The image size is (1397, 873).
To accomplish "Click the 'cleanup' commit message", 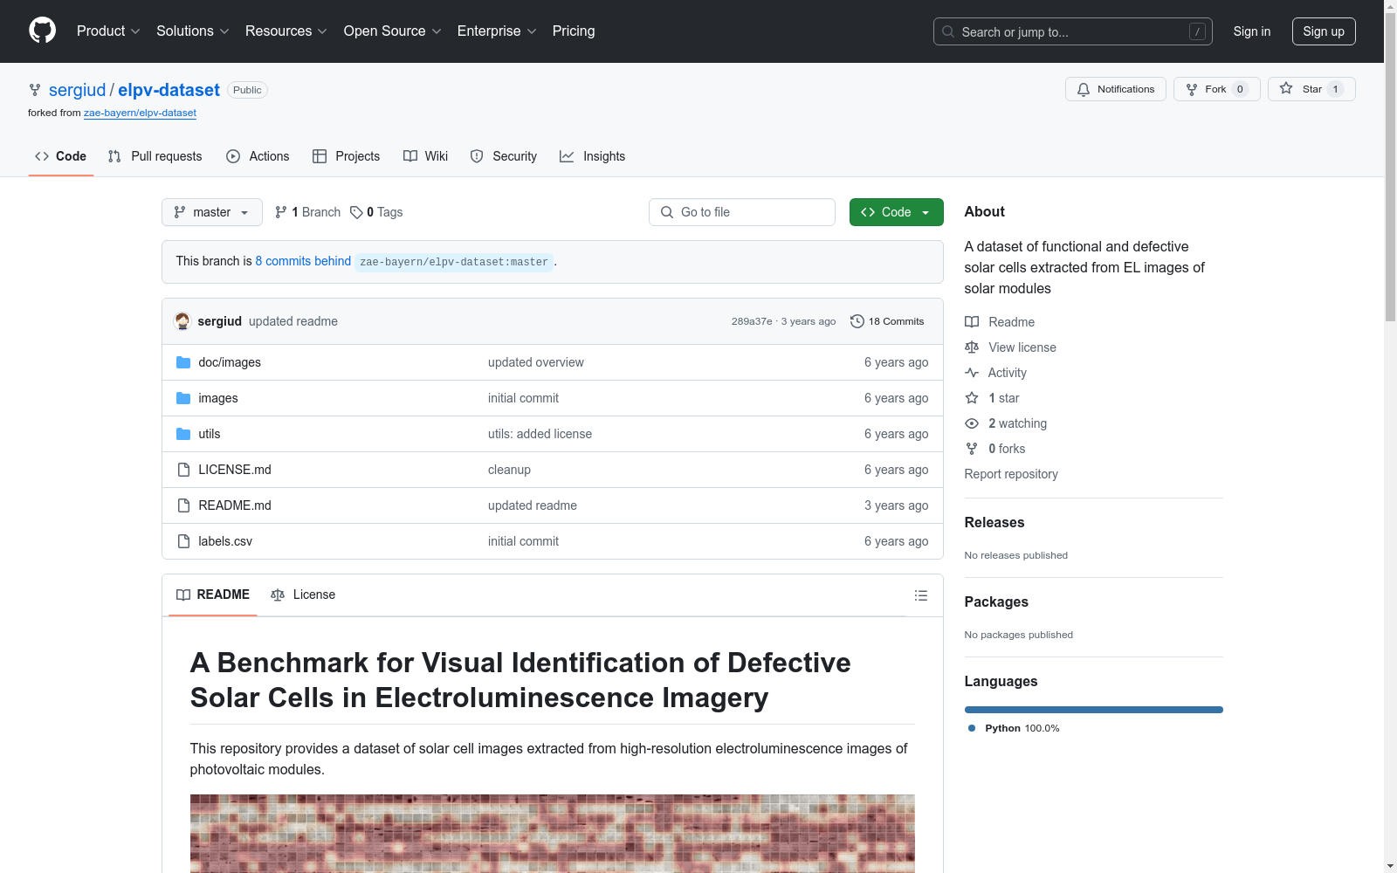I will 509,470.
